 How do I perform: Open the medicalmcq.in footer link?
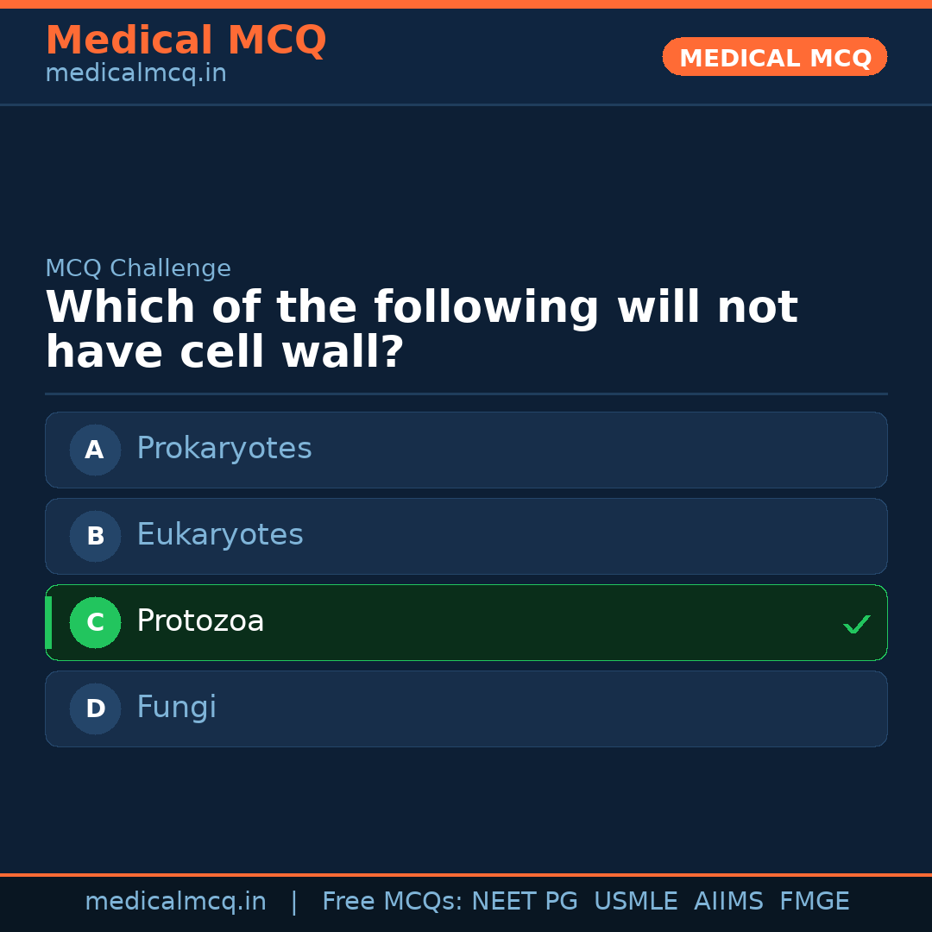[176, 900]
